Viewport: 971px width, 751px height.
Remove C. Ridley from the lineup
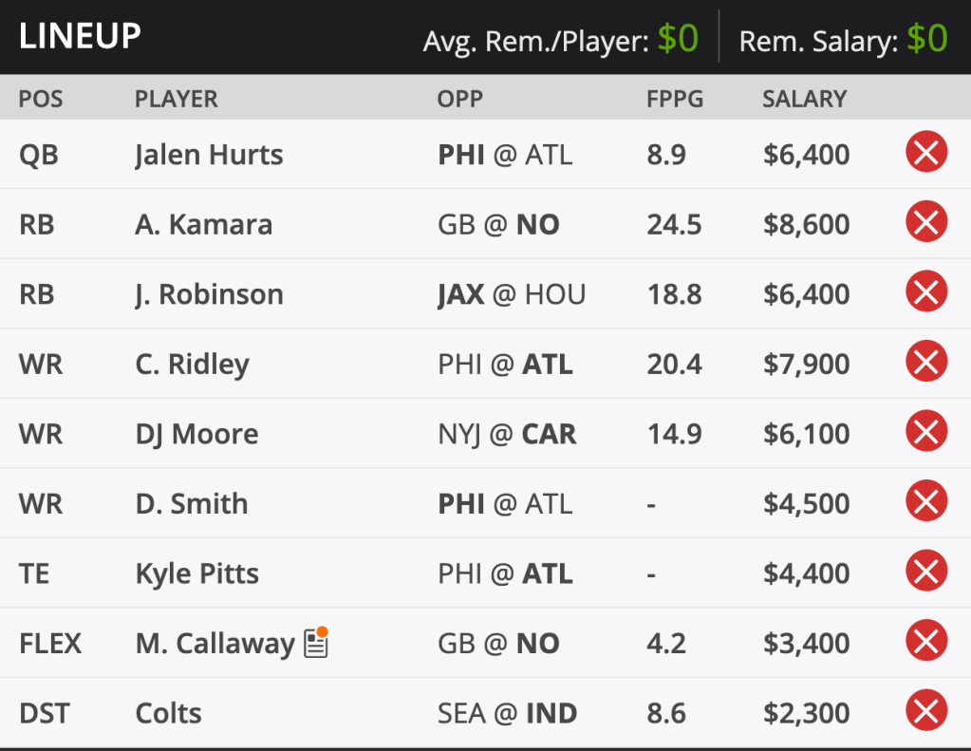click(926, 364)
